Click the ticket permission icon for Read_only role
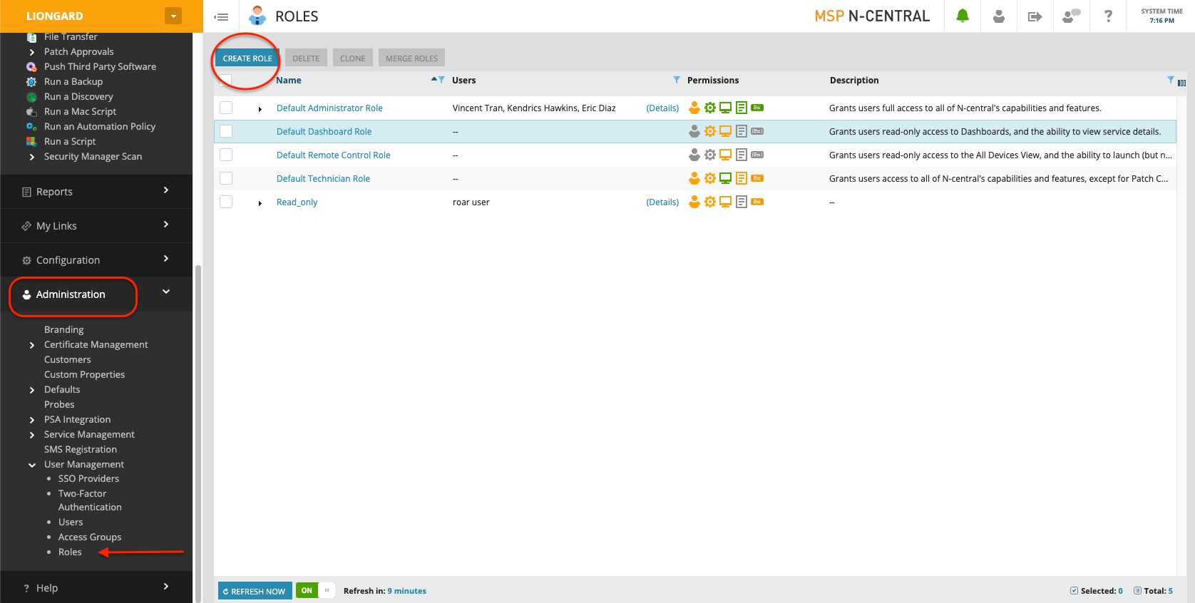 [757, 202]
